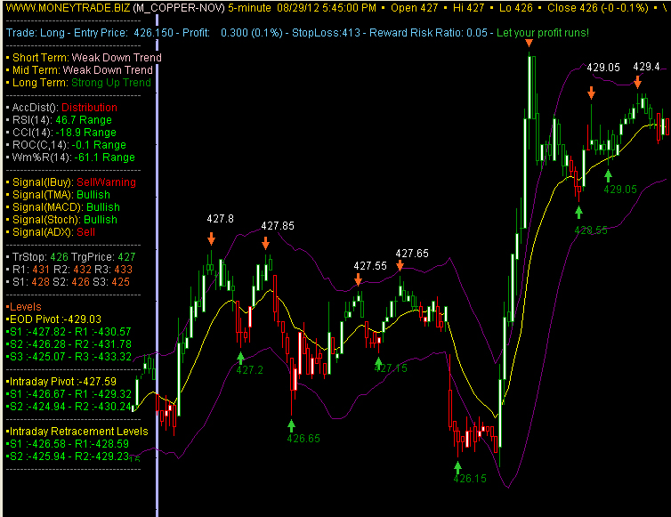
Task: Click the white 427.8 price label
Action: click(x=221, y=219)
